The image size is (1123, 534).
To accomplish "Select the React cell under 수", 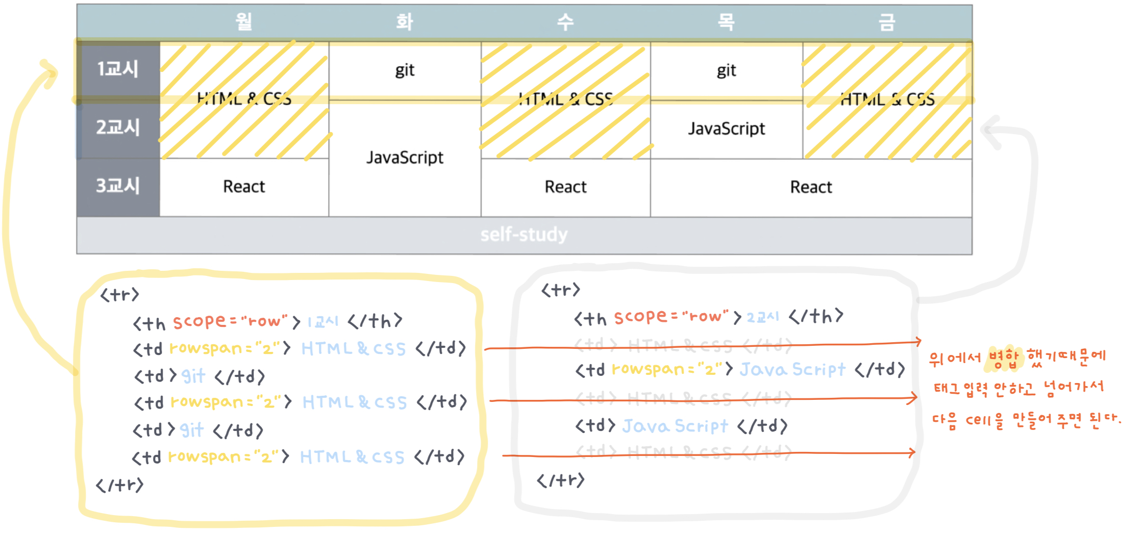I will click(x=565, y=187).
